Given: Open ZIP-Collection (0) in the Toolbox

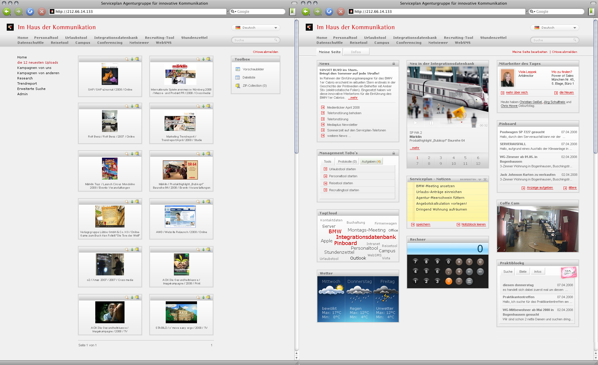Looking at the screenshot, I should tap(251, 86).
